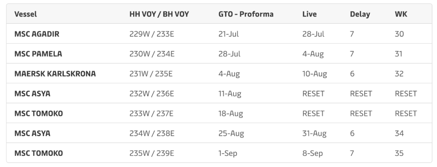Click week 30 cell
This screenshot has width=437, height=167.
pos(399,34)
